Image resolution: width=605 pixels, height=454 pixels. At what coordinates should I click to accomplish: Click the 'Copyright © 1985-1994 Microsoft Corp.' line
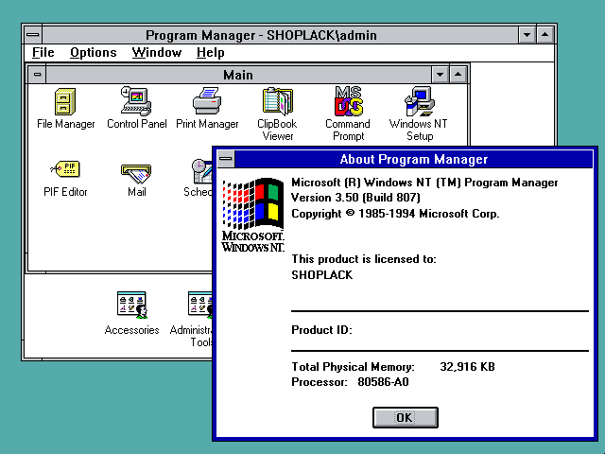pos(395,214)
